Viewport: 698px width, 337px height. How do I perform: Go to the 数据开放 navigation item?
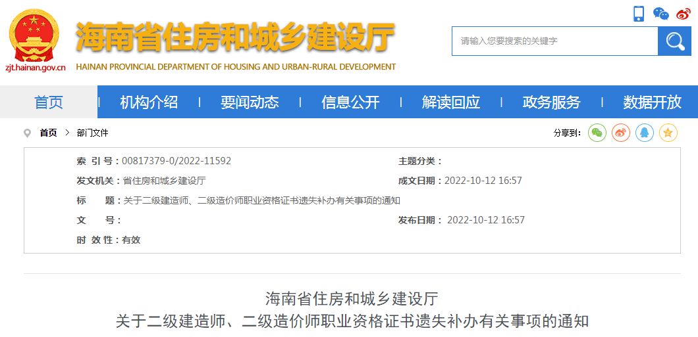coord(652,102)
